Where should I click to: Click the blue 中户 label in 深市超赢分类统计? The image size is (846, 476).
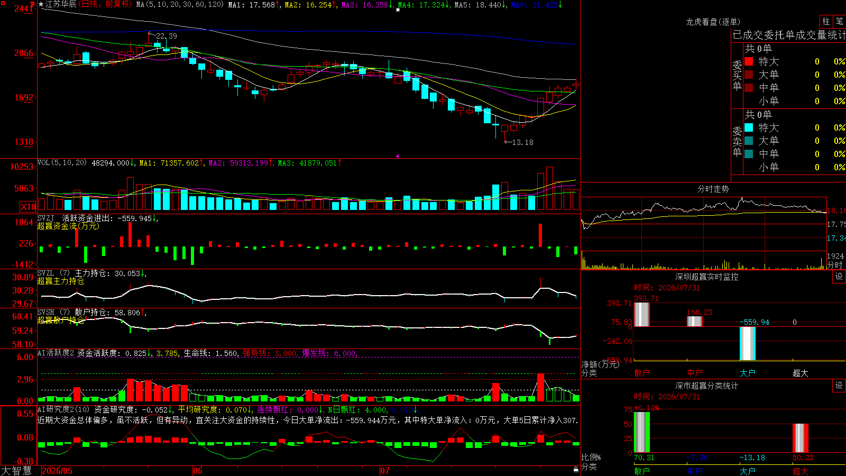(695, 471)
